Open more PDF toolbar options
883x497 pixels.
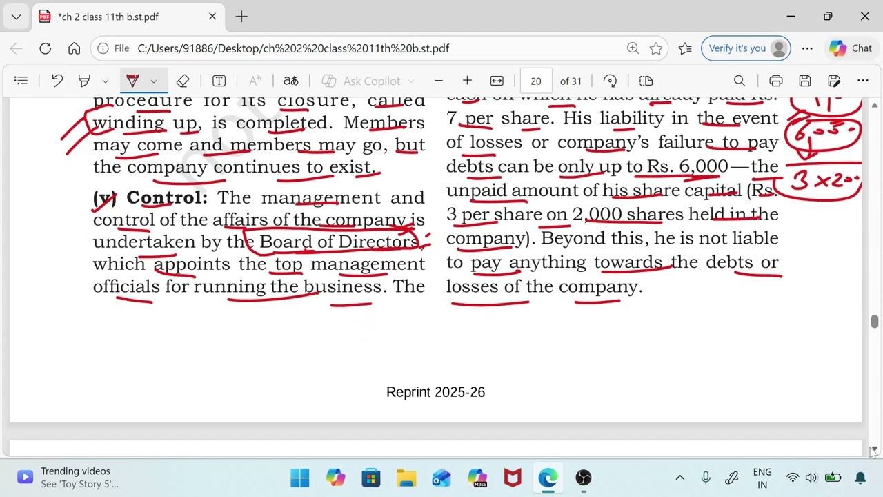tap(863, 81)
